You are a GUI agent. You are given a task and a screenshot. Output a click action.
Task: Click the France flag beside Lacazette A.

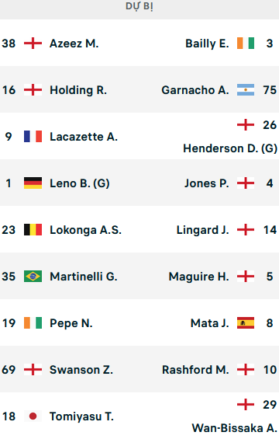point(33,137)
